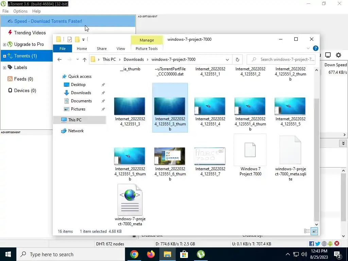Expand the Upgrade to Pro tree node

[x=4, y=45]
